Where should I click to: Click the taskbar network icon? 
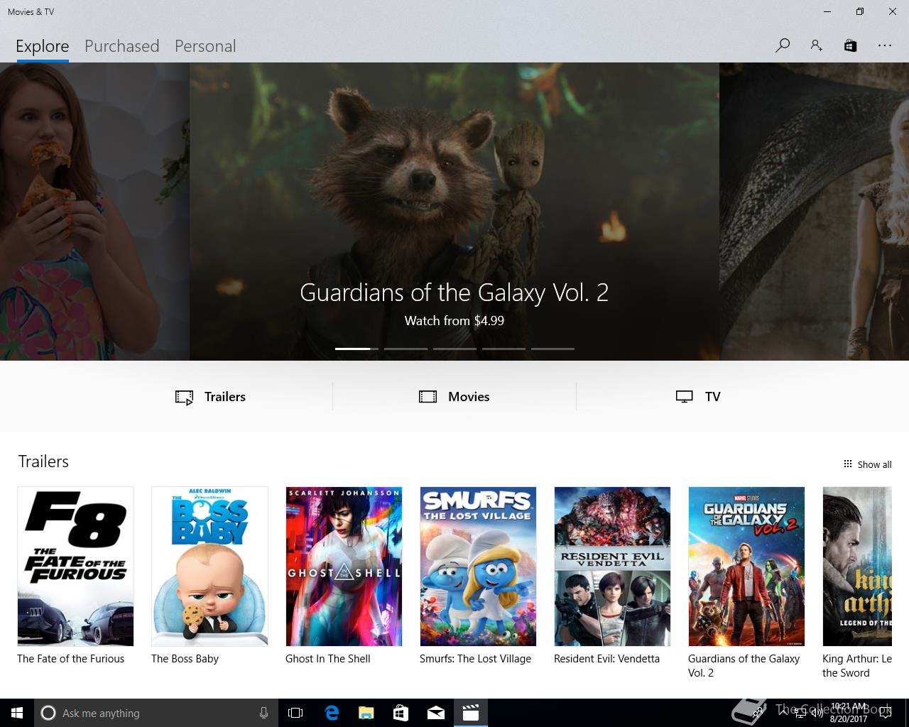[800, 713]
